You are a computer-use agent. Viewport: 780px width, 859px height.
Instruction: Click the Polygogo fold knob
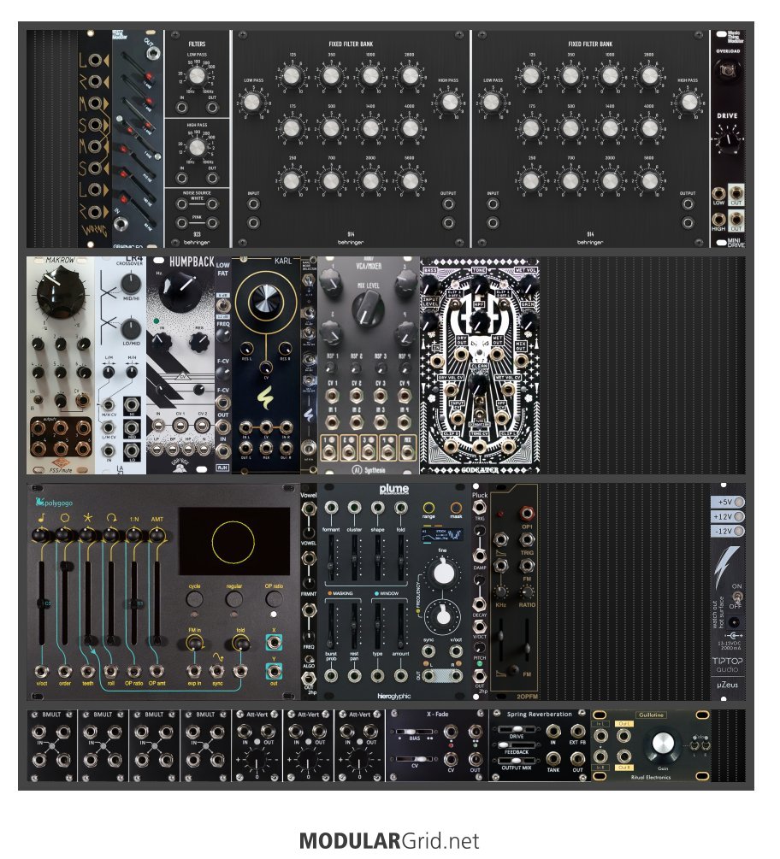[x=240, y=643]
